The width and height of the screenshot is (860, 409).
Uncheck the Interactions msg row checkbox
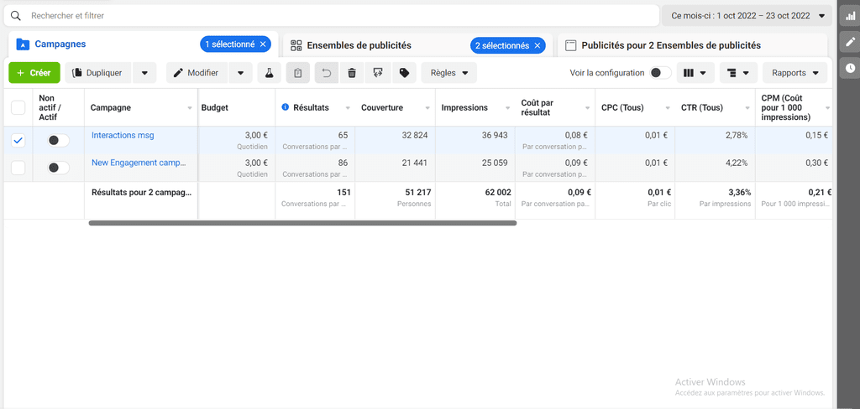[x=18, y=141]
